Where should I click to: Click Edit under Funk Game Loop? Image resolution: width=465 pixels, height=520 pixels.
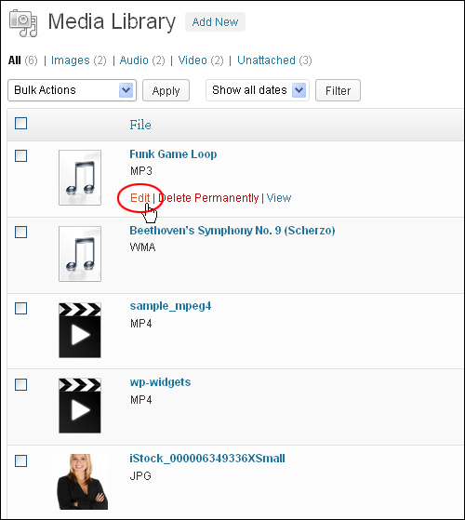[x=139, y=198]
